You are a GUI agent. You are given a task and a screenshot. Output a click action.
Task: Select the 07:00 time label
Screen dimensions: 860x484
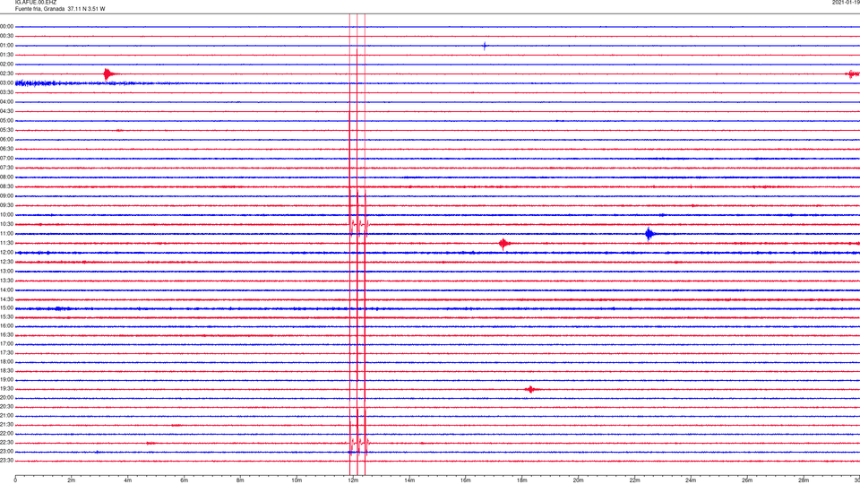(6, 158)
